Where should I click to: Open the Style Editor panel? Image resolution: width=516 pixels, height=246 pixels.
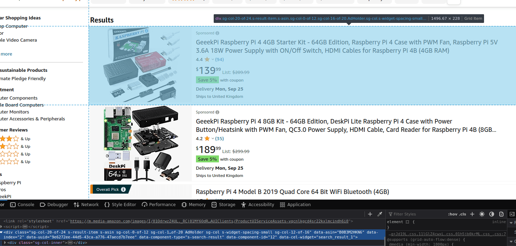[x=120, y=205]
